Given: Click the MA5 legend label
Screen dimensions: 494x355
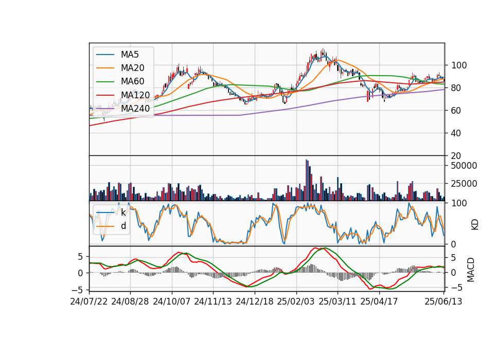Looking at the screenshot, I should tap(130, 55).
